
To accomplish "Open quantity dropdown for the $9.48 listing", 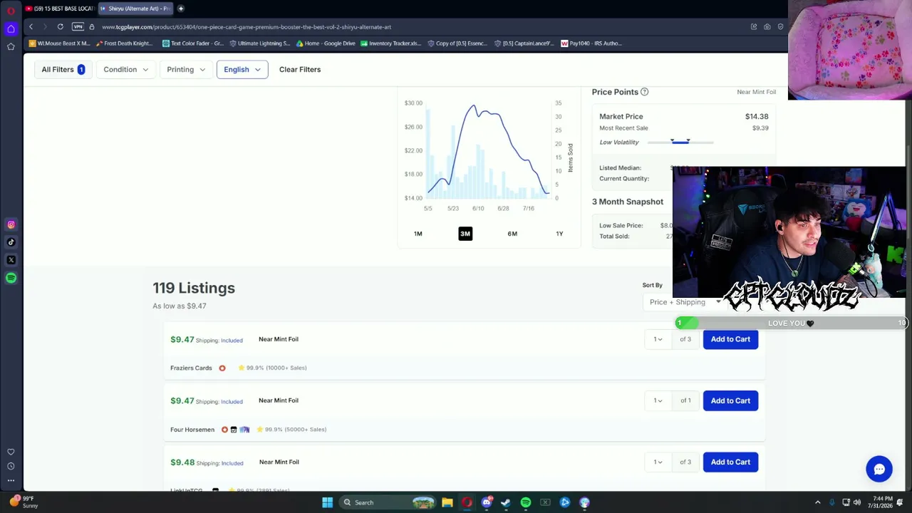I will tap(658, 462).
